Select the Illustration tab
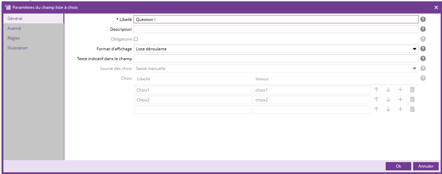 coord(18,48)
